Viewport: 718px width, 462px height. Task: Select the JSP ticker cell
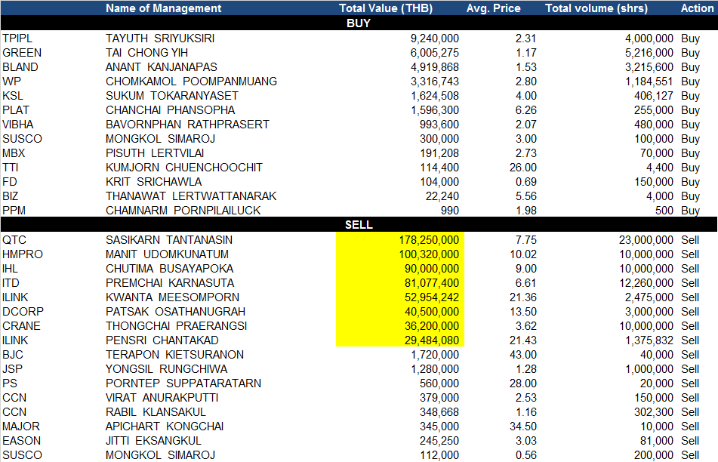(12, 369)
